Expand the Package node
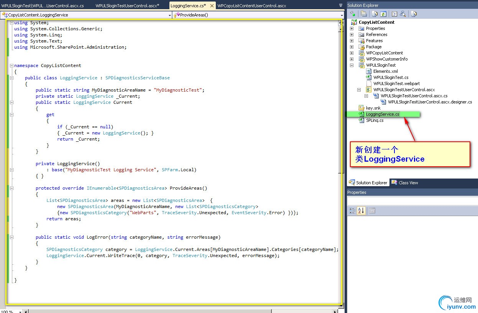The width and height of the screenshot is (478, 313). [352, 47]
